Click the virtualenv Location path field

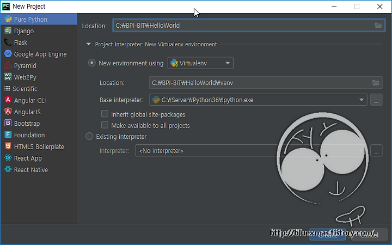(266, 83)
